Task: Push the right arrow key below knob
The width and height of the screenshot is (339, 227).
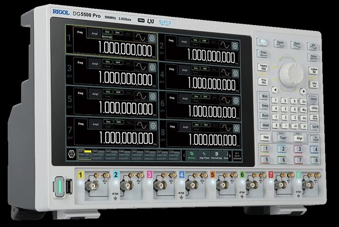Action: [303, 91]
